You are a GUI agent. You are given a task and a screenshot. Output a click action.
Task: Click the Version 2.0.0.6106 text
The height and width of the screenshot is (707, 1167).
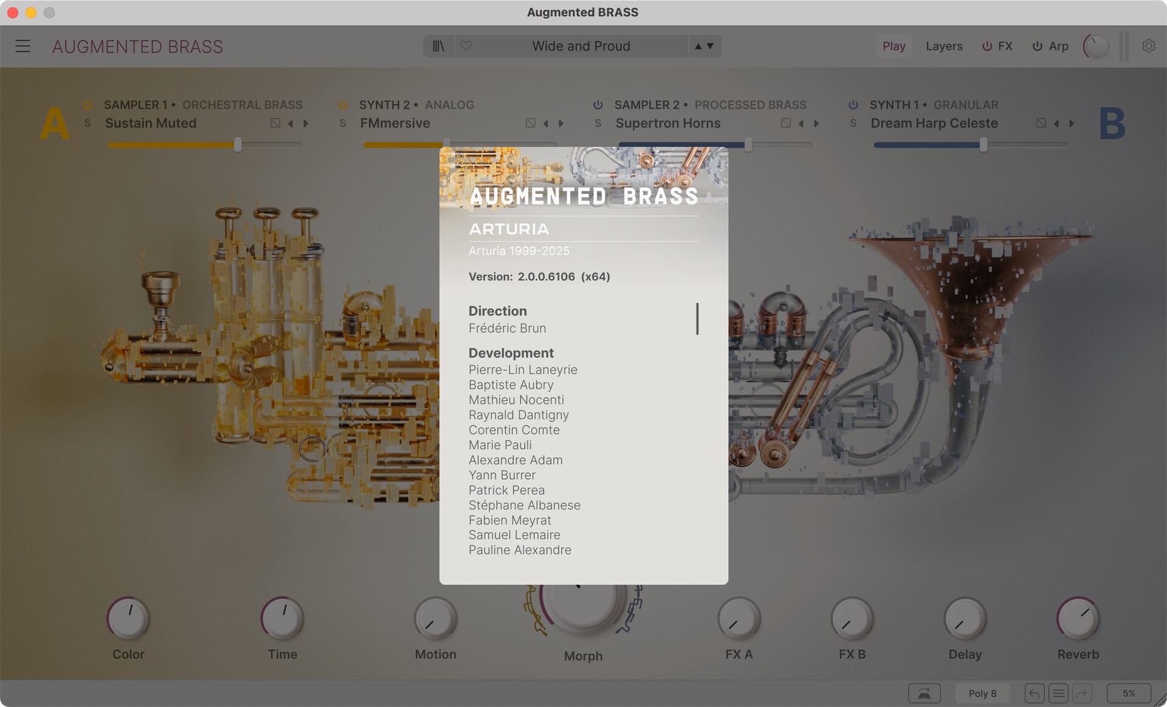click(x=539, y=277)
